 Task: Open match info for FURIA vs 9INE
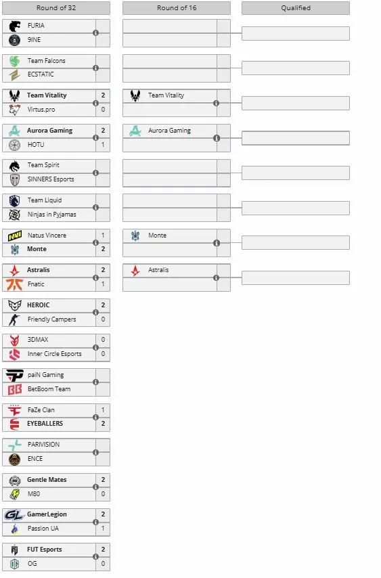96,33
